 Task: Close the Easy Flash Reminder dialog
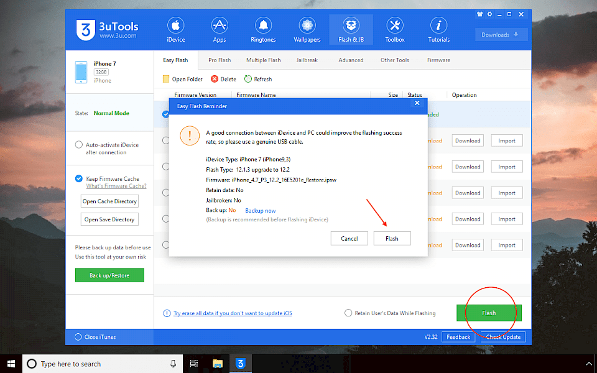[417, 103]
